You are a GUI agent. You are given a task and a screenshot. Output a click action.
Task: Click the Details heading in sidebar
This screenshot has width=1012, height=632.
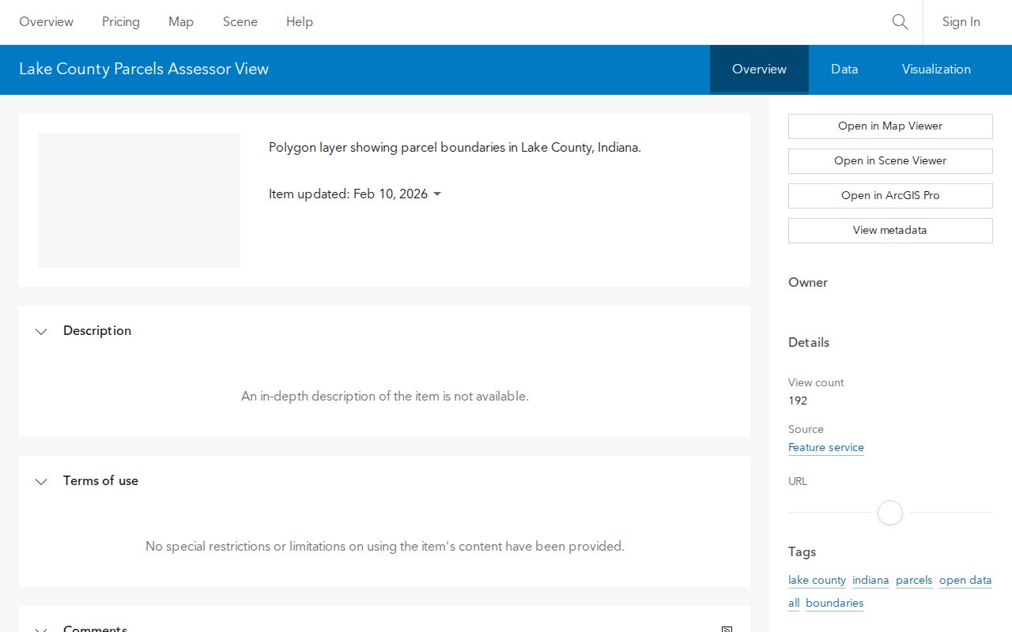pyautogui.click(x=809, y=343)
